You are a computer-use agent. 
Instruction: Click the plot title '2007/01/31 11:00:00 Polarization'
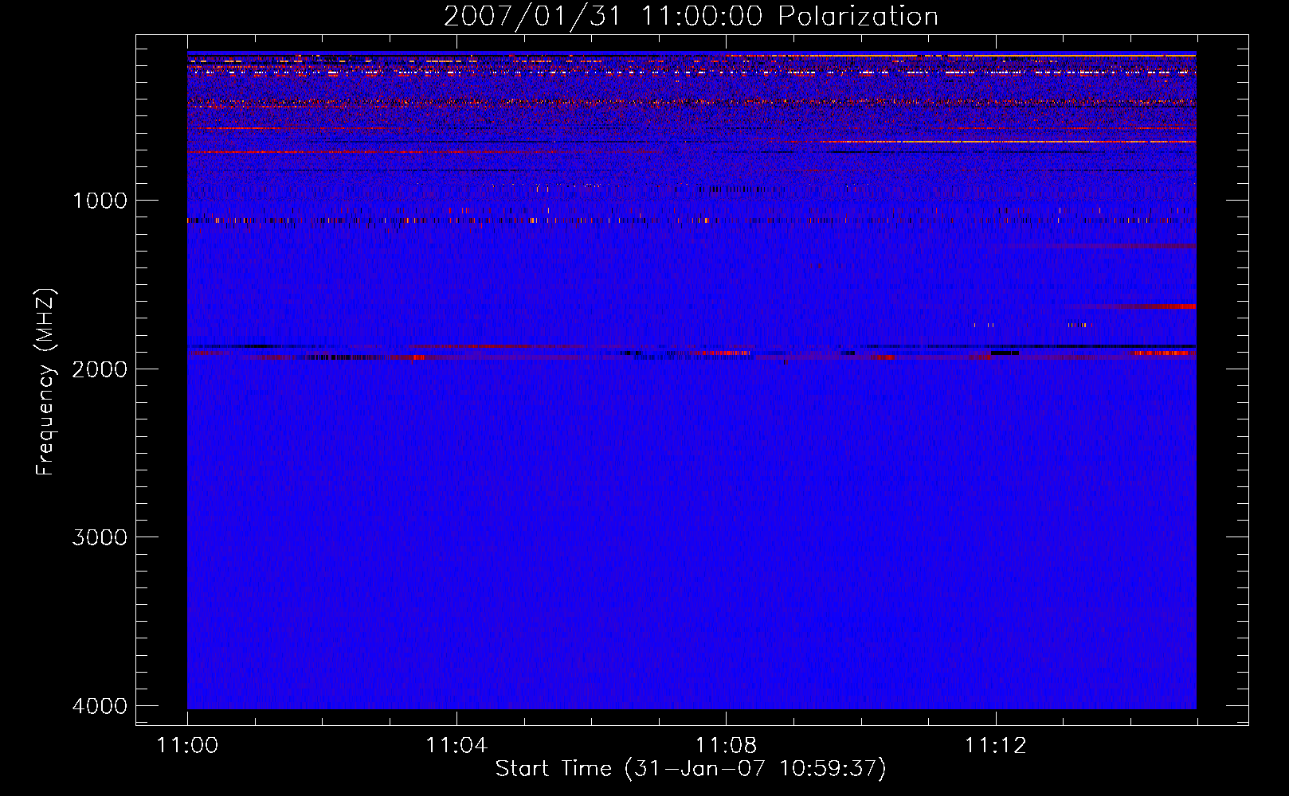pos(691,17)
